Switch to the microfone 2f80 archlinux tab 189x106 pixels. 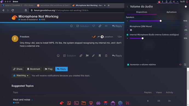(x=53, y=5)
